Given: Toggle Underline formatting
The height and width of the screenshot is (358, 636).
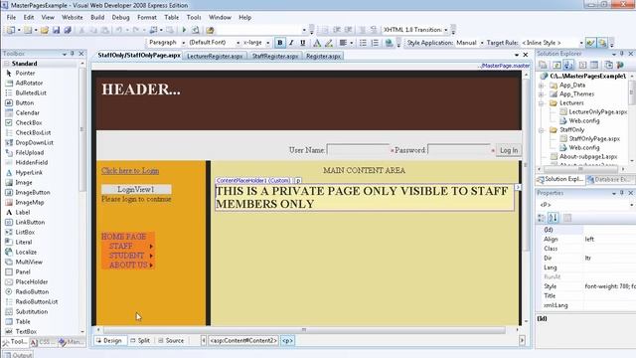Looking at the screenshot, I should (302, 43).
